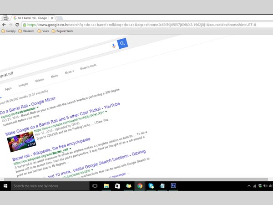Click the Chrome address bar URL
The image size is (273, 205).
click(136, 25)
